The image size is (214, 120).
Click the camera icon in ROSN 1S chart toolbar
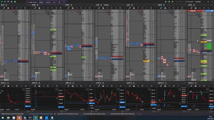click(39, 86)
